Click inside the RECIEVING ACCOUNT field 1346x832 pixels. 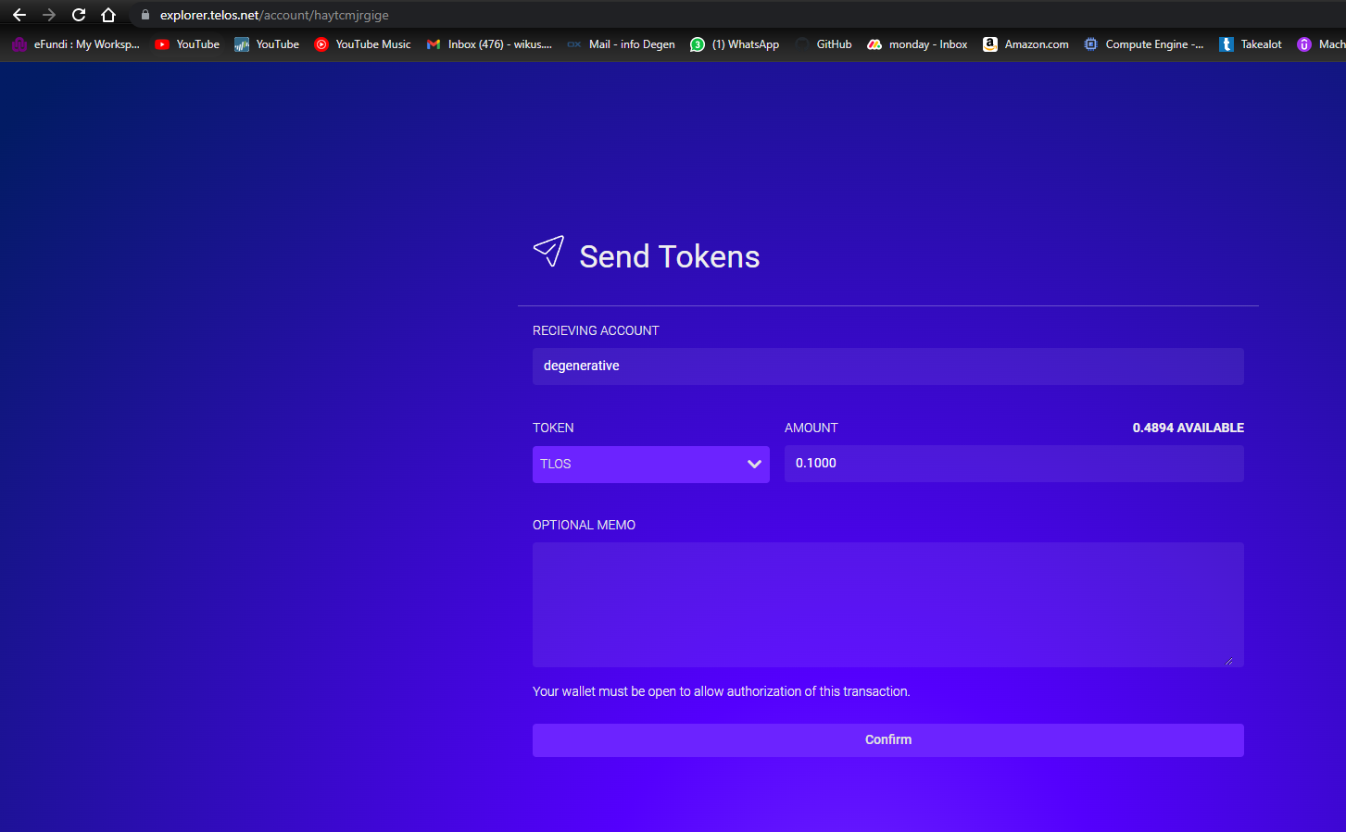point(887,366)
